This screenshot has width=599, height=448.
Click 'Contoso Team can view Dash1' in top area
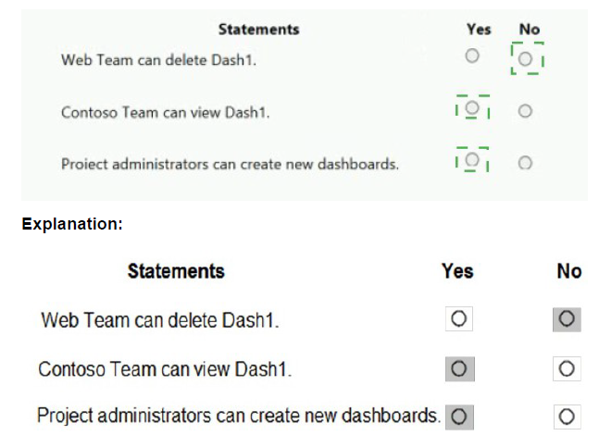[166, 112]
